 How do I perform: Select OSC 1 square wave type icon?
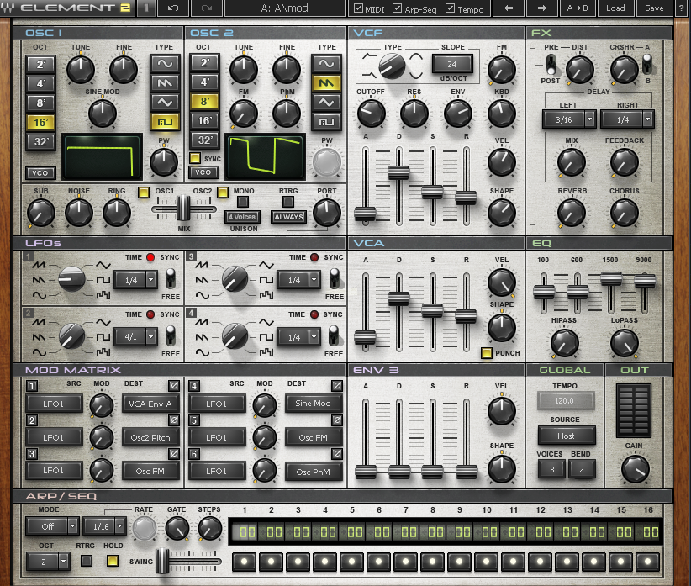(x=165, y=122)
